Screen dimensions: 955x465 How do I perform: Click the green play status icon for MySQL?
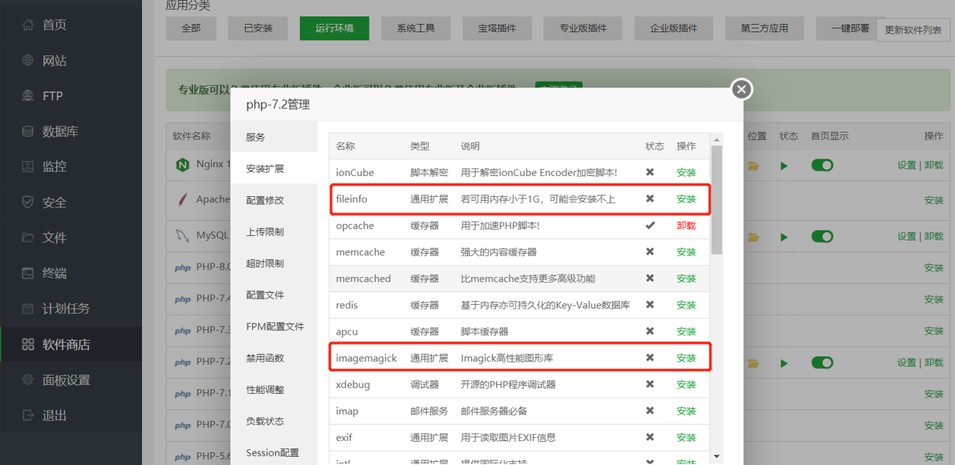784,237
